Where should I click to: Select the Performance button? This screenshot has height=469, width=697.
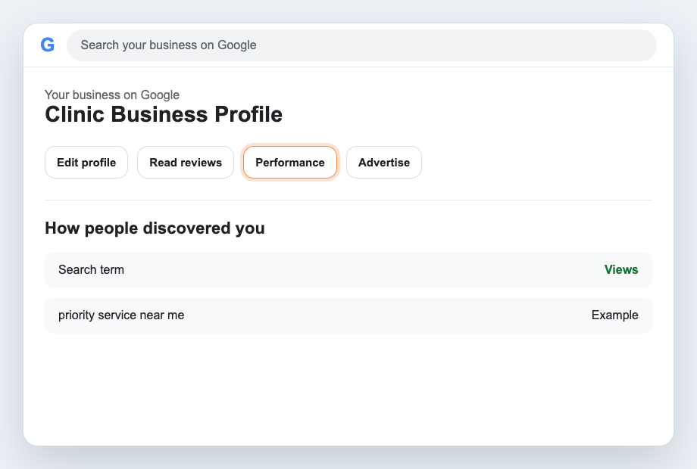(290, 163)
